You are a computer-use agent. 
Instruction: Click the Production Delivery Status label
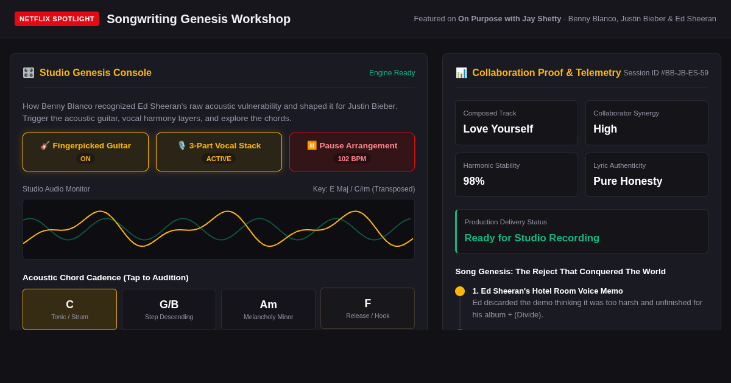(x=506, y=222)
